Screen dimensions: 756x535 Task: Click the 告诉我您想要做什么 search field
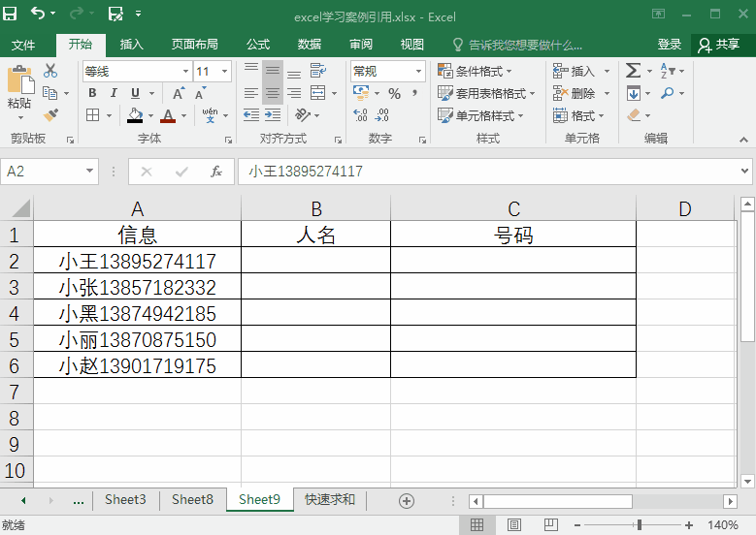tap(518, 45)
